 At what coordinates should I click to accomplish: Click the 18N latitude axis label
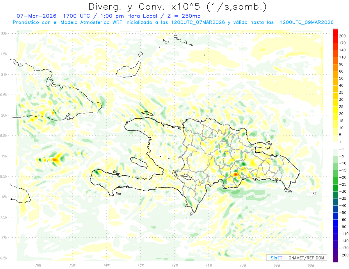click(4, 197)
